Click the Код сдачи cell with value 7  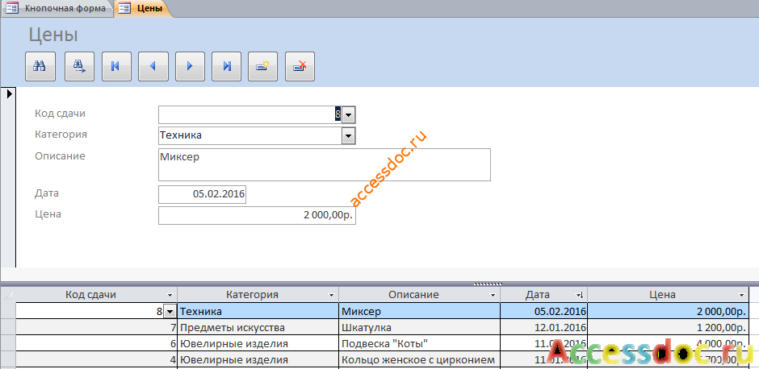click(96, 328)
